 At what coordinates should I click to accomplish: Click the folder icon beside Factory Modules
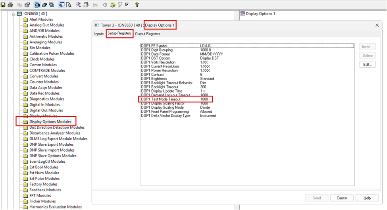point(25,184)
